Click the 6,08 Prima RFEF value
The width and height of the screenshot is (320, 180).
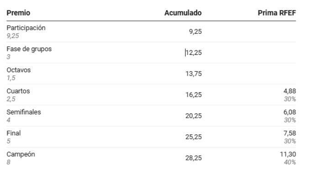(x=289, y=112)
